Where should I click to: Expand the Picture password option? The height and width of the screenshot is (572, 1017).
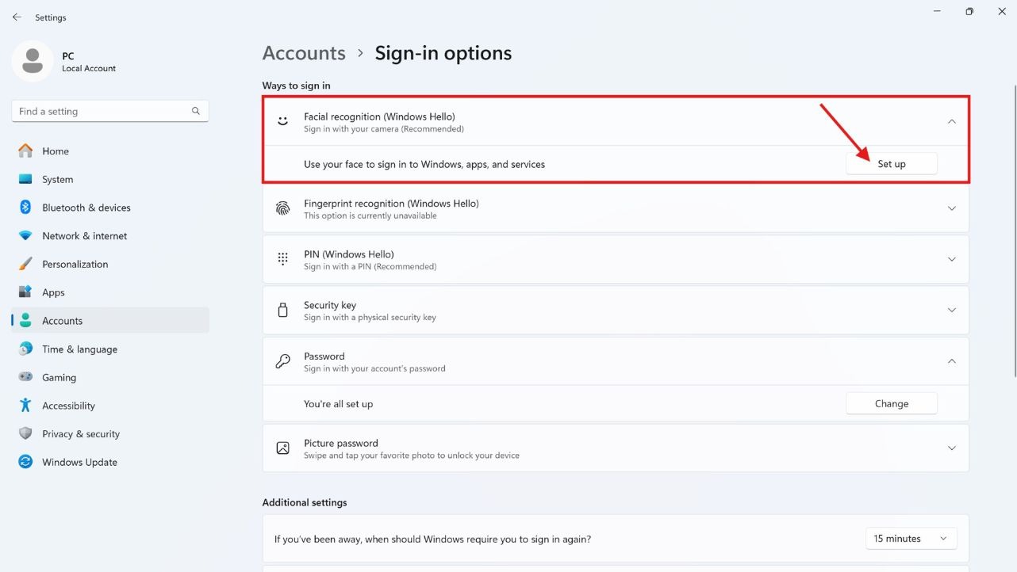click(x=951, y=448)
